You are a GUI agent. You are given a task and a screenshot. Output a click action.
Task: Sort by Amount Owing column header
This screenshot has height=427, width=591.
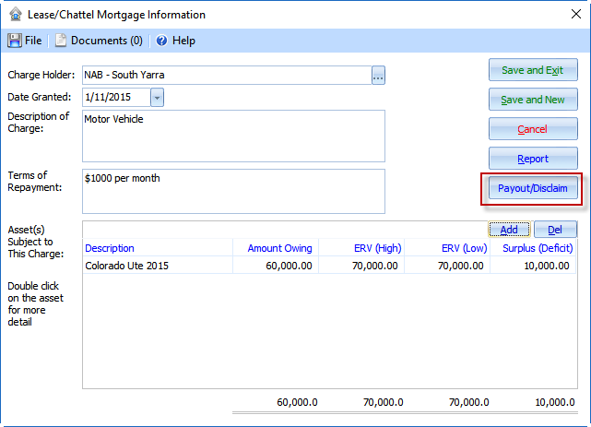tap(279, 248)
